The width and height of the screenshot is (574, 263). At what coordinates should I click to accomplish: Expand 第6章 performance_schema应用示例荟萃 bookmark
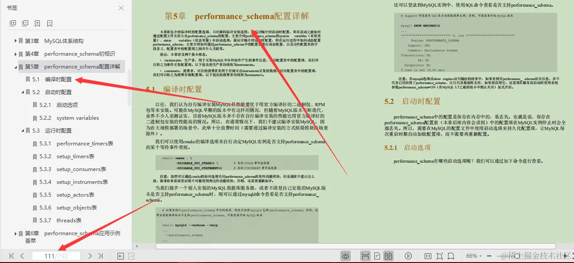[15, 233]
